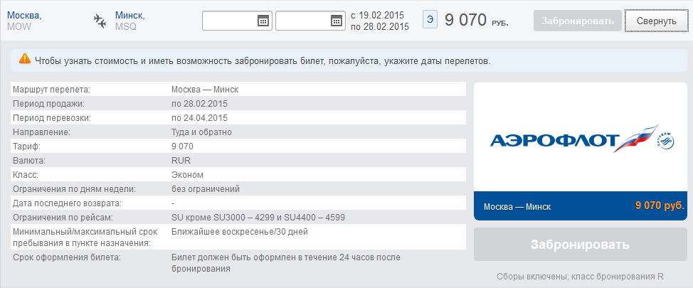Click the orange warning triangle icon
The height and width of the screenshot is (288, 693).
[x=25, y=60]
